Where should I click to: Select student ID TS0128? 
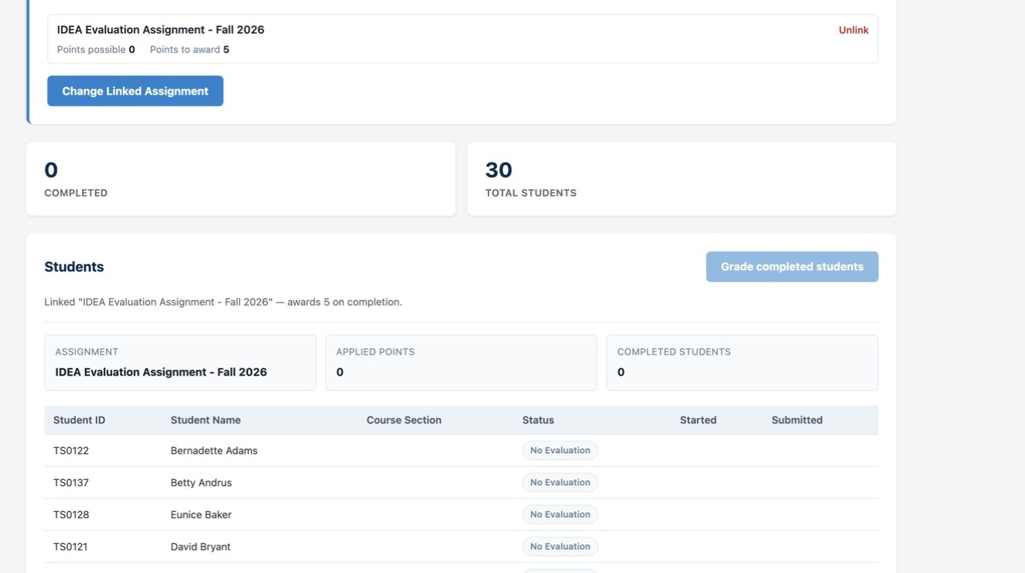pos(71,515)
